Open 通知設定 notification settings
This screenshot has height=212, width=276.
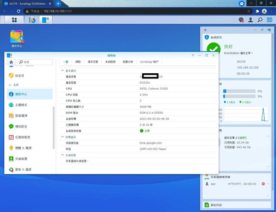click(x=30, y=126)
